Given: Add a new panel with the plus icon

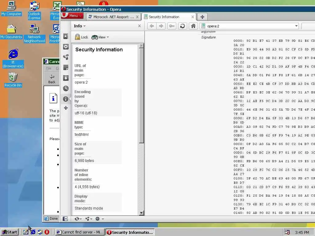Looking at the screenshot, I should click(66, 108).
